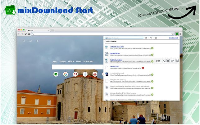Open the source page globe icon for Text for Muxx.docx

coord(168,61)
